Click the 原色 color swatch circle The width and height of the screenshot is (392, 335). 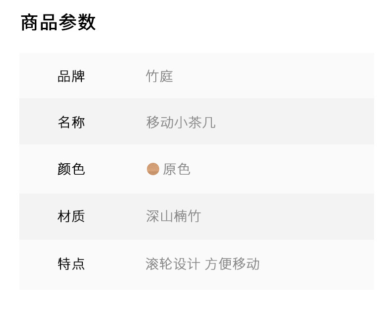pyautogui.click(x=153, y=169)
